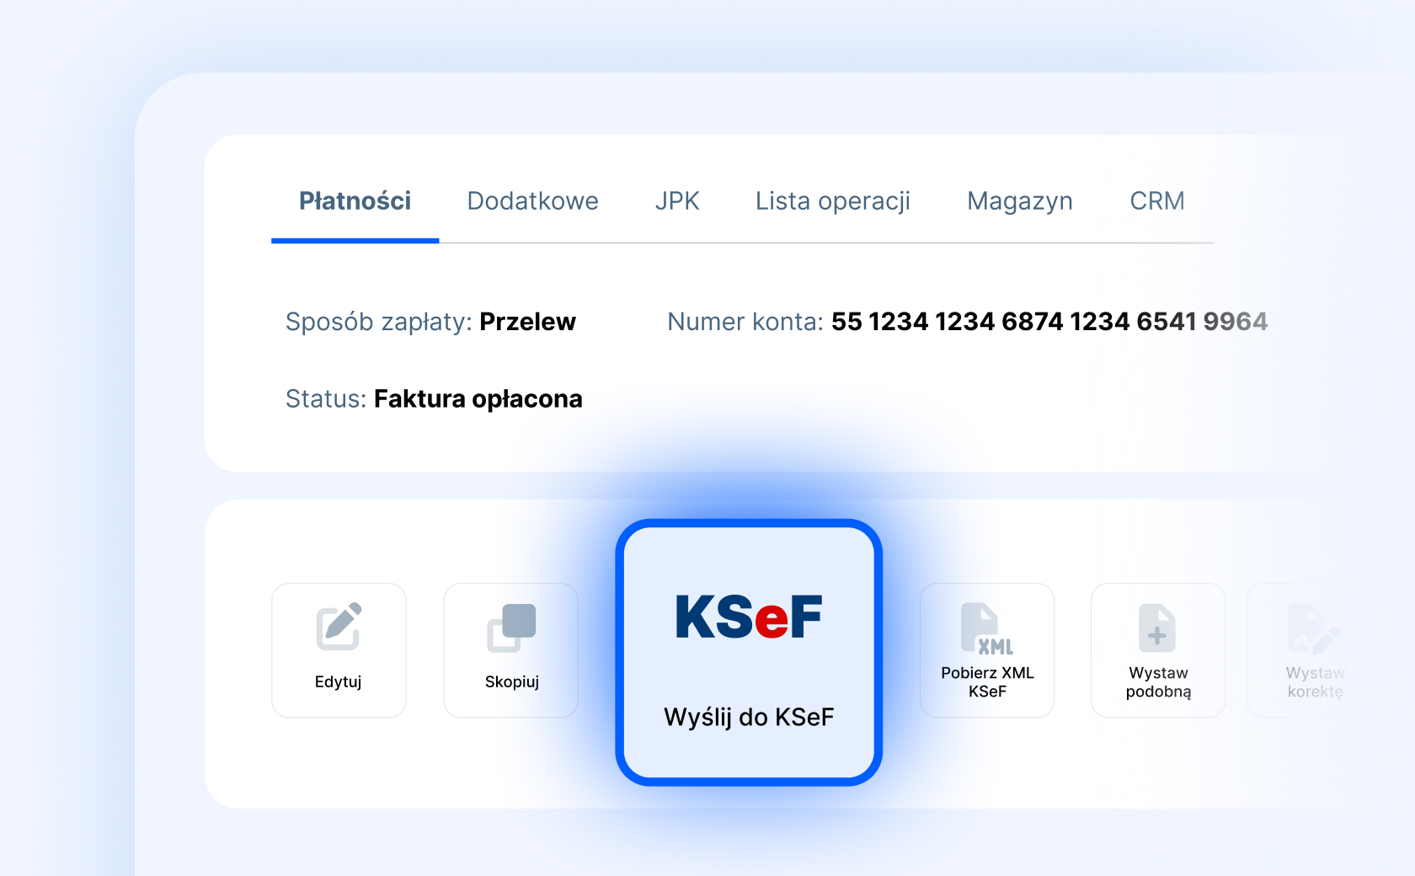
Task: Select the CRM tab
Action: tap(1157, 201)
